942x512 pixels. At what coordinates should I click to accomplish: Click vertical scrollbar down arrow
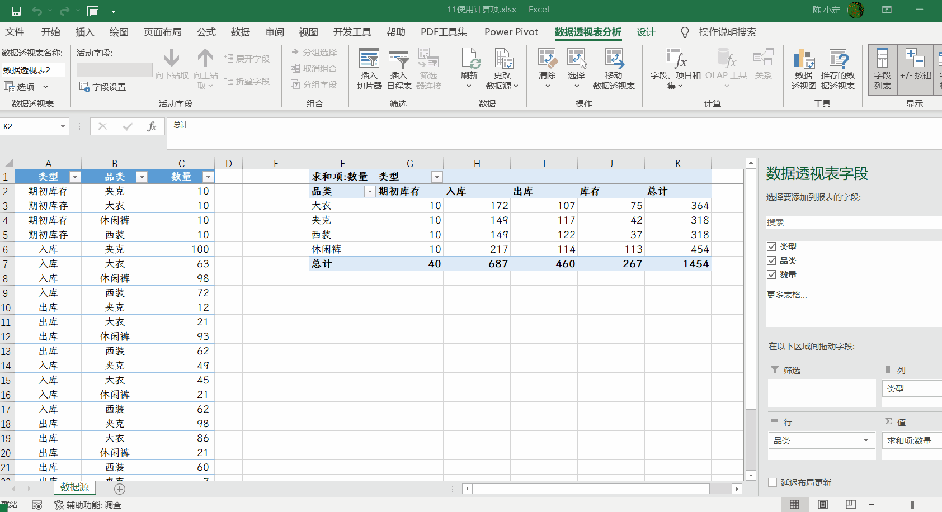751,476
